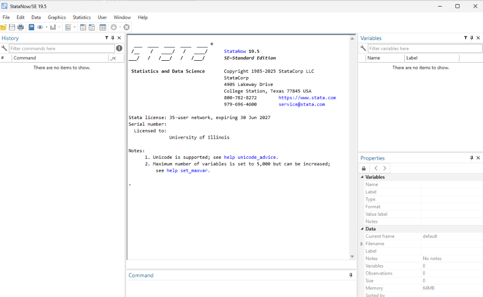
Task: Click the wrench icon in History panel
Action: coord(4,48)
